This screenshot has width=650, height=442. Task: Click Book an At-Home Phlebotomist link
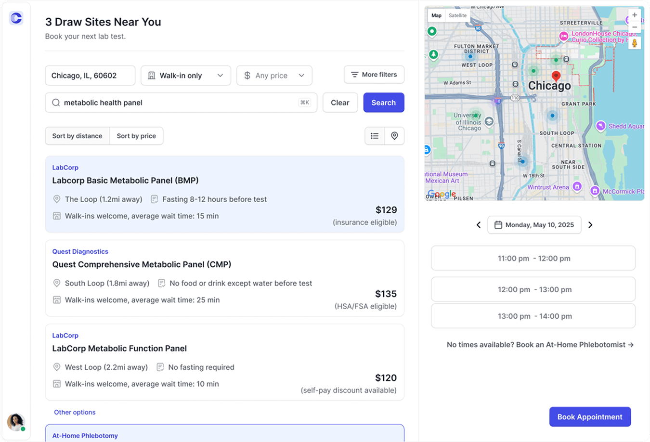(x=575, y=345)
